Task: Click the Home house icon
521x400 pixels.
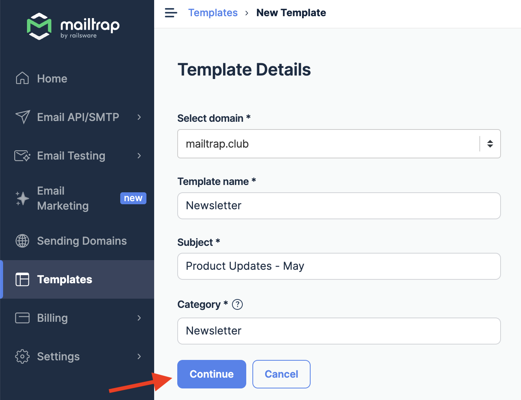Action: click(x=22, y=78)
